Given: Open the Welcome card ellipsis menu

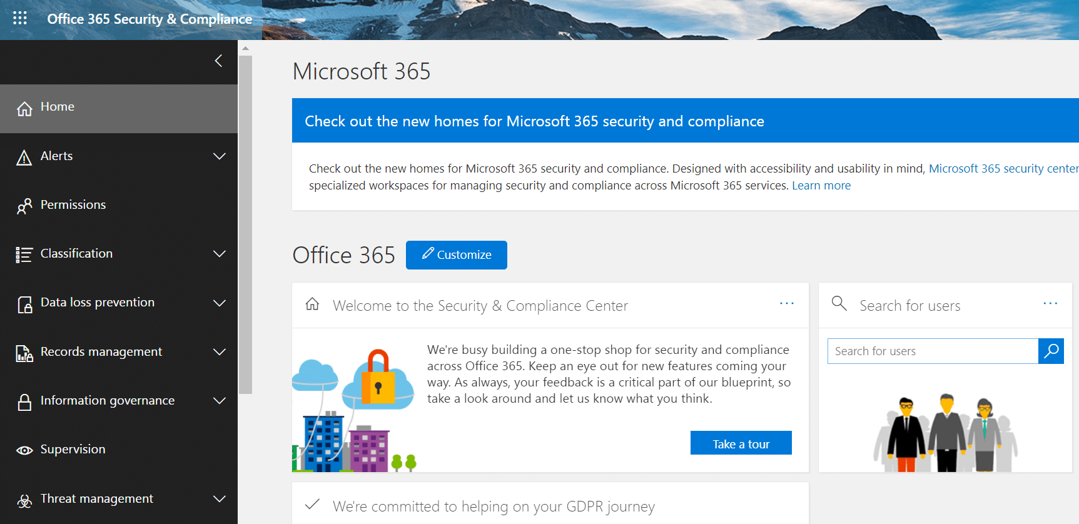Looking at the screenshot, I should pos(786,304).
